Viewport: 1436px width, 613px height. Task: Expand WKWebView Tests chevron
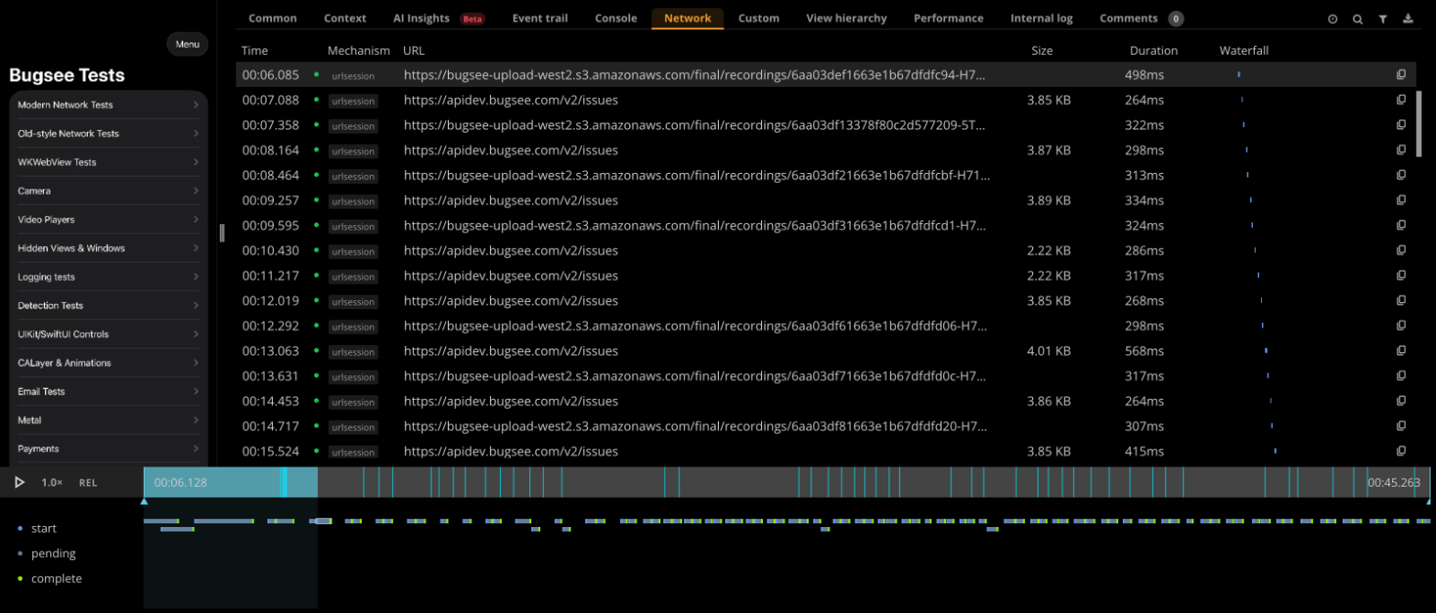196,162
